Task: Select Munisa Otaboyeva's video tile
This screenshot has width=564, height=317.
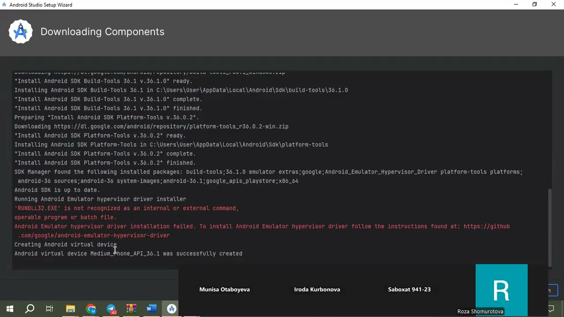Action: coord(224,289)
